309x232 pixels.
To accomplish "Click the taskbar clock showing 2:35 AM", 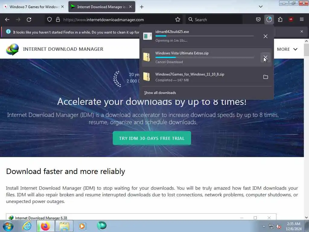I will point(294,226).
